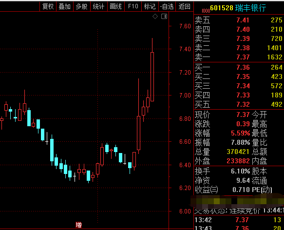Screen dimensions: 284x230
Task: Toggle the side panel layout icon
Action: point(164,17)
